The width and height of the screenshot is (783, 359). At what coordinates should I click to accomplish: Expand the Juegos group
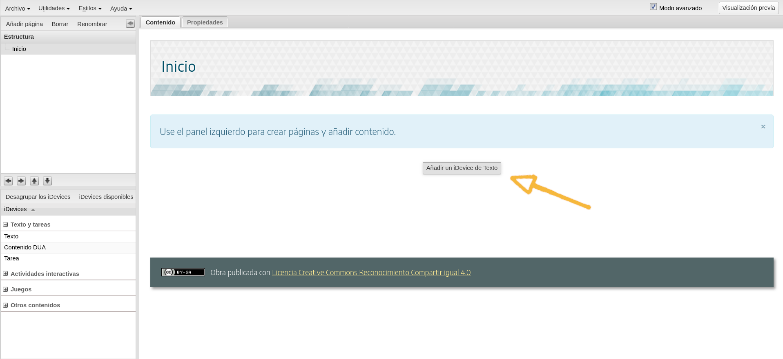6,289
